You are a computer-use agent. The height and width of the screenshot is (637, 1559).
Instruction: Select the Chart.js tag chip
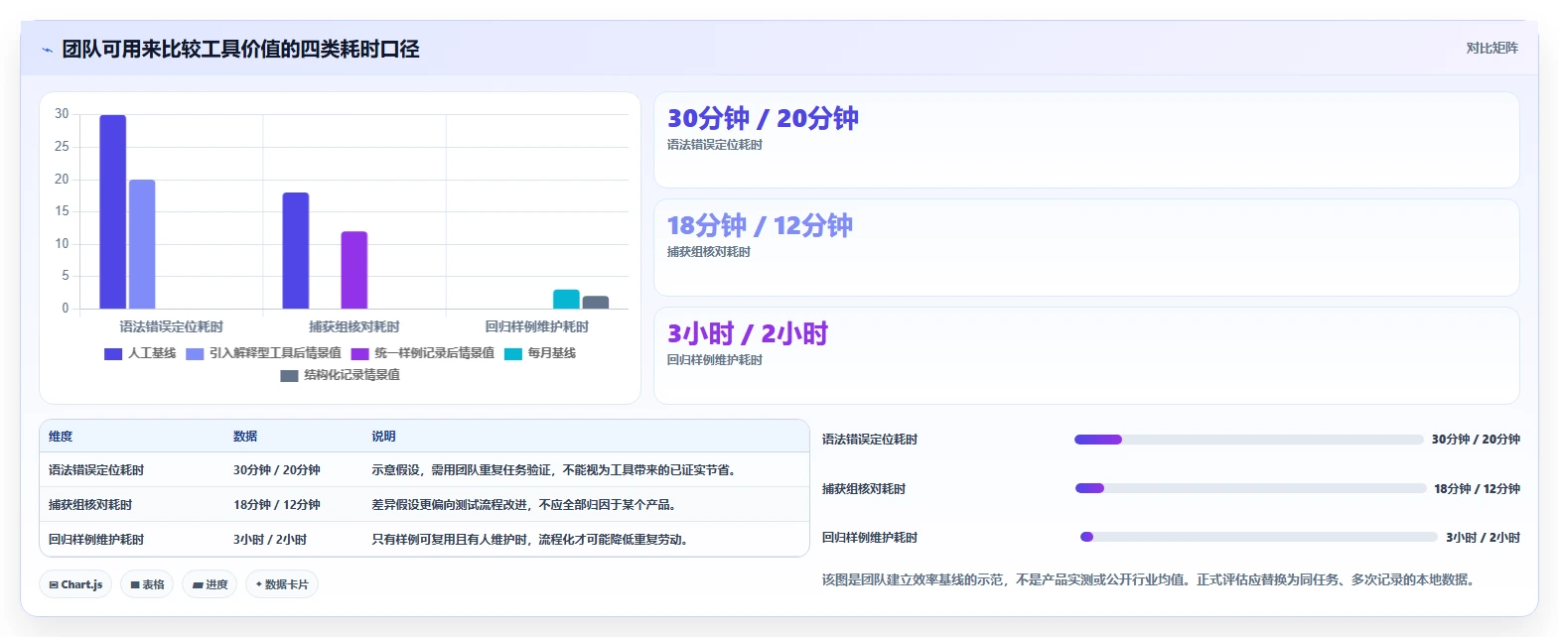75,584
